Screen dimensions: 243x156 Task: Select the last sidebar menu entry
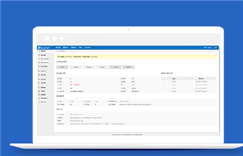(42, 102)
